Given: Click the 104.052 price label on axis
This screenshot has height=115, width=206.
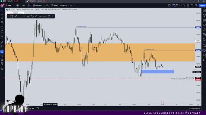Looking at the screenshot, I should click(x=198, y=27).
